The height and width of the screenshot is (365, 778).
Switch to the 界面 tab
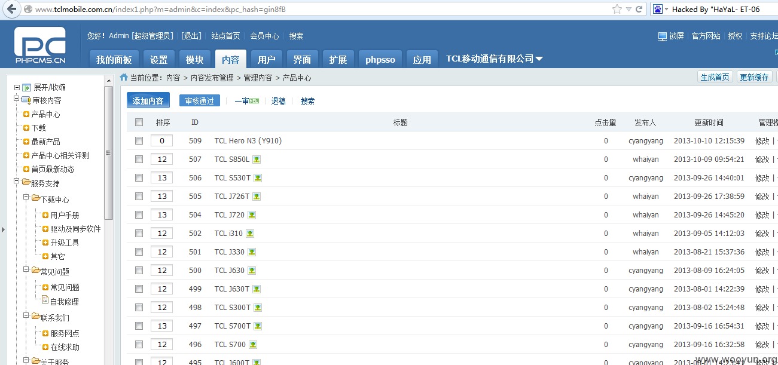point(303,59)
